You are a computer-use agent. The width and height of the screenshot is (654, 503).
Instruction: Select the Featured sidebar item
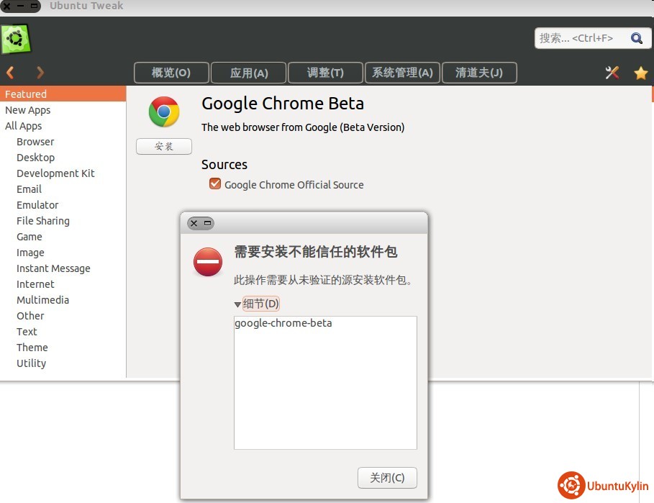26,94
